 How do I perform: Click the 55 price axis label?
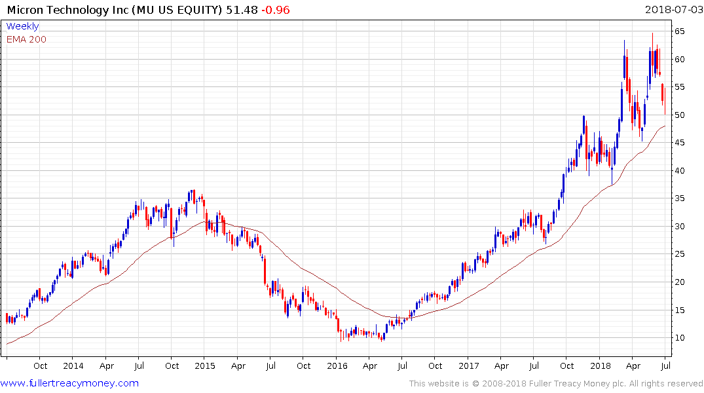coord(679,87)
